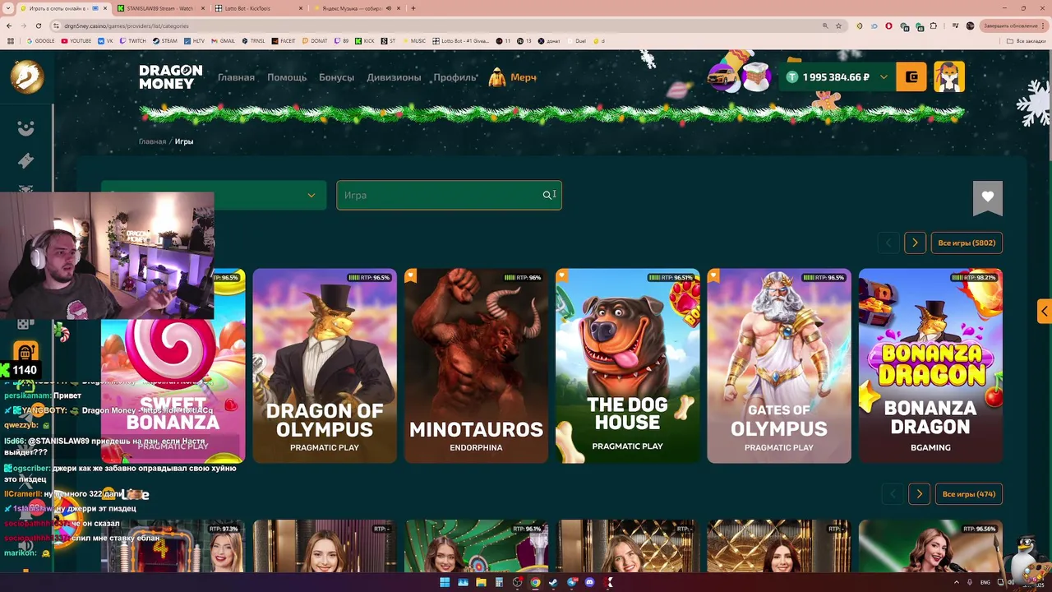This screenshot has width=1052, height=592.
Task: Switch to STANISLAW89 Stream browser tab
Action: pyautogui.click(x=161, y=8)
